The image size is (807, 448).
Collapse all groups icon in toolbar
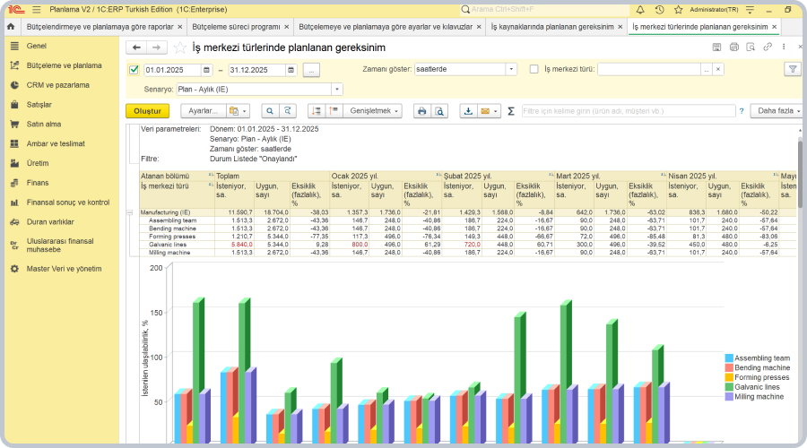(317, 110)
